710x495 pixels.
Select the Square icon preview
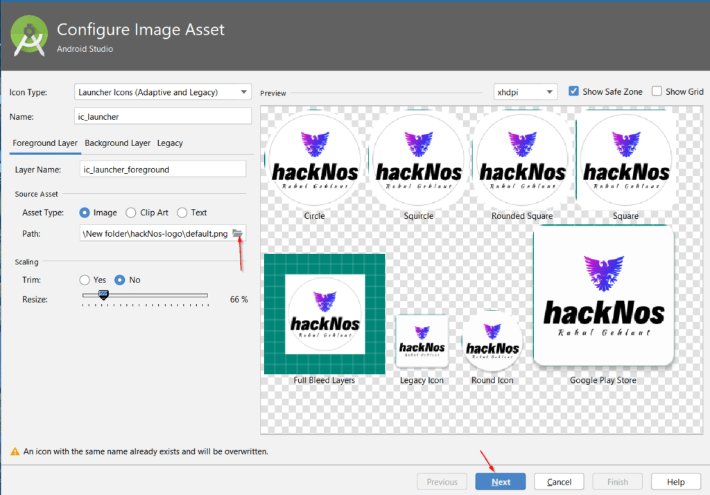(x=626, y=159)
